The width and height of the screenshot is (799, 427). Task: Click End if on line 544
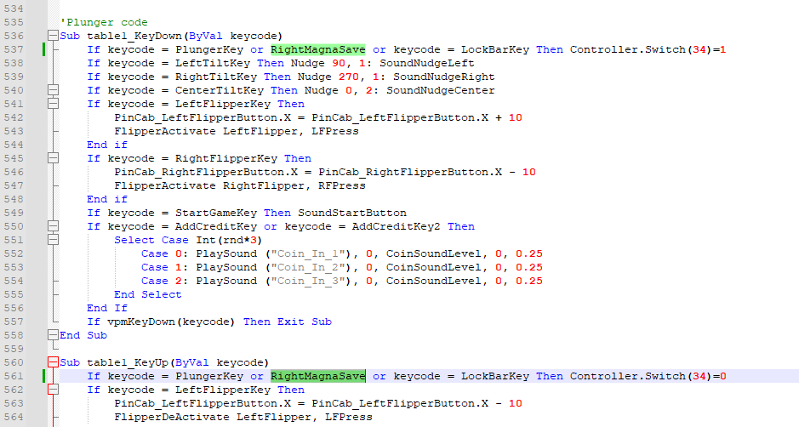[107, 145]
